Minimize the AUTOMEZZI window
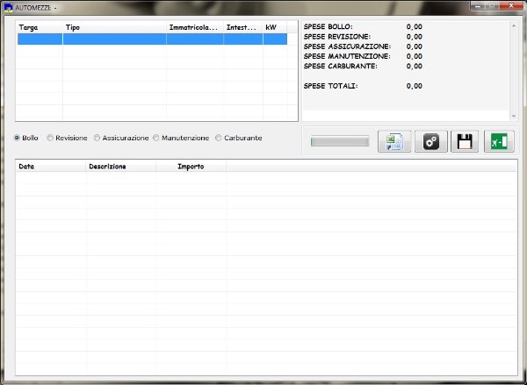The image size is (527, 385). [478, 6]
